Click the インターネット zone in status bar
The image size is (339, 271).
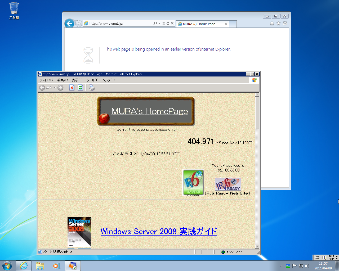point(232,252)
